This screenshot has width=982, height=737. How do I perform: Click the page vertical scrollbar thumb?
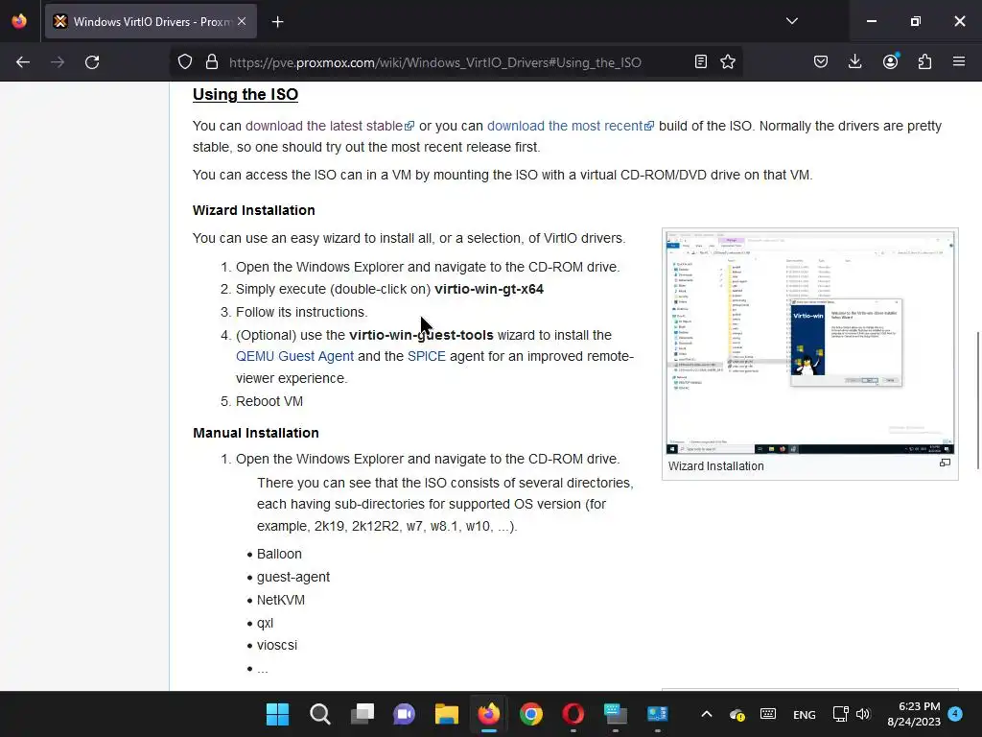point(977,400)
